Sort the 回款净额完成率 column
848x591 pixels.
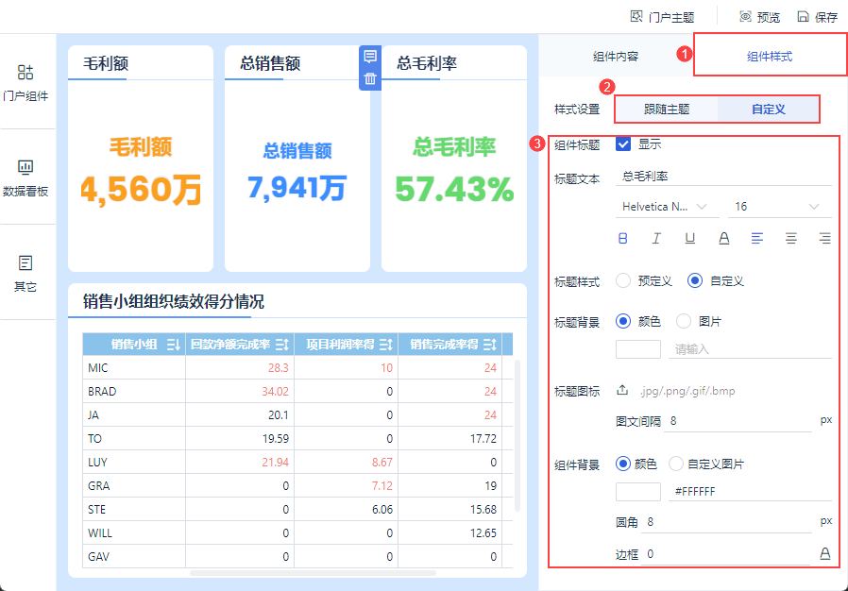[x=281, y=345]
